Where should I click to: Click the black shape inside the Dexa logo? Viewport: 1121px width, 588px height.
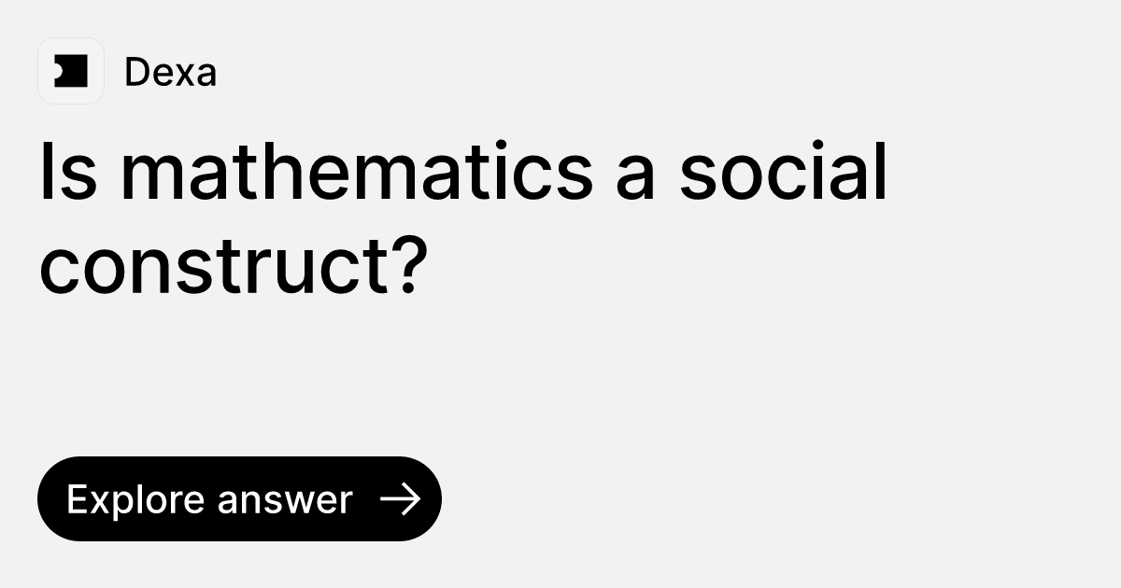click(x=73, y=71)
